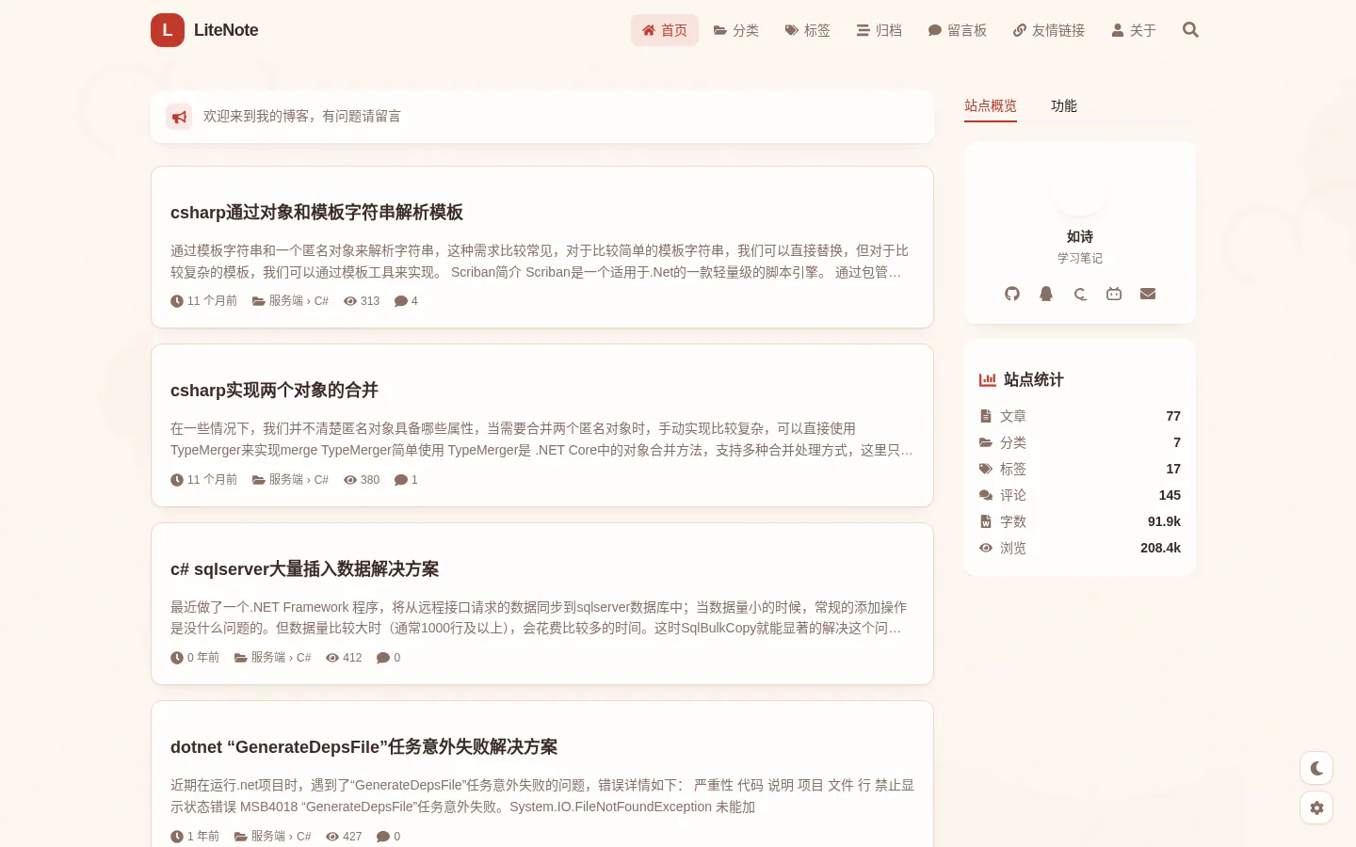Open the 分类 navigation menu
Image resolution: width=1356 pixels, height=847 pixels.
click(x=736, y=30)
